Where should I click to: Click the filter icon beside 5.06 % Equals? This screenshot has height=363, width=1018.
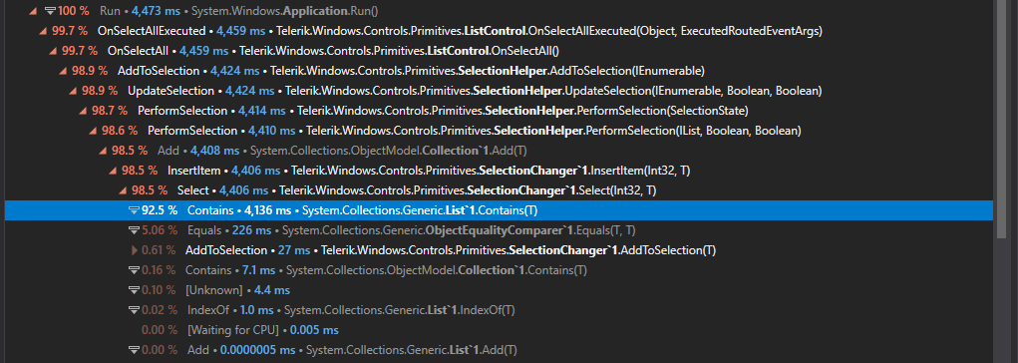pos(134,230)
